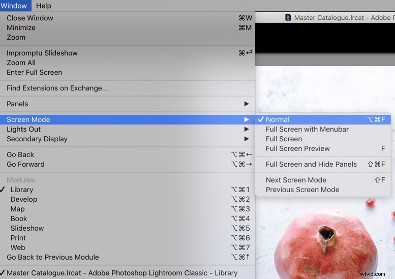This screenshot has width=395, height=279.
Task: Switch to the Print module
Action: click(x=128, y=238)
